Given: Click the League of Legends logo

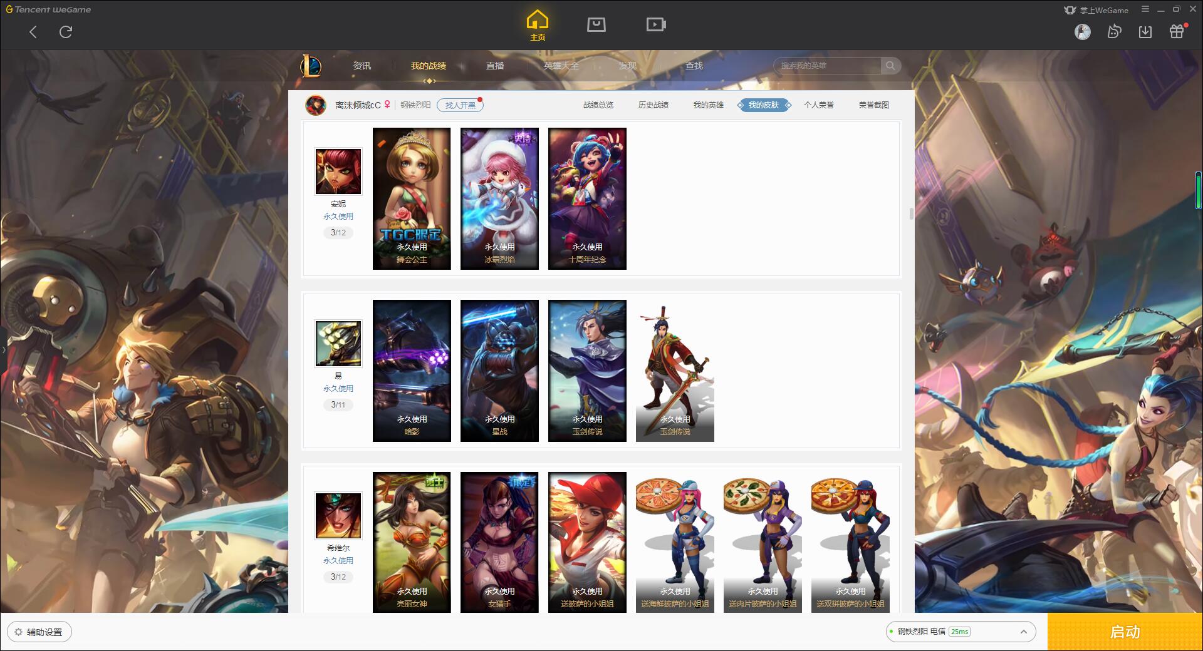Looking at the screenshot, I should (x=311, y=66).
